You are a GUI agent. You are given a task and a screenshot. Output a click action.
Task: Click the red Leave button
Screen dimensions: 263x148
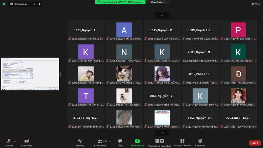click(254, 143)
